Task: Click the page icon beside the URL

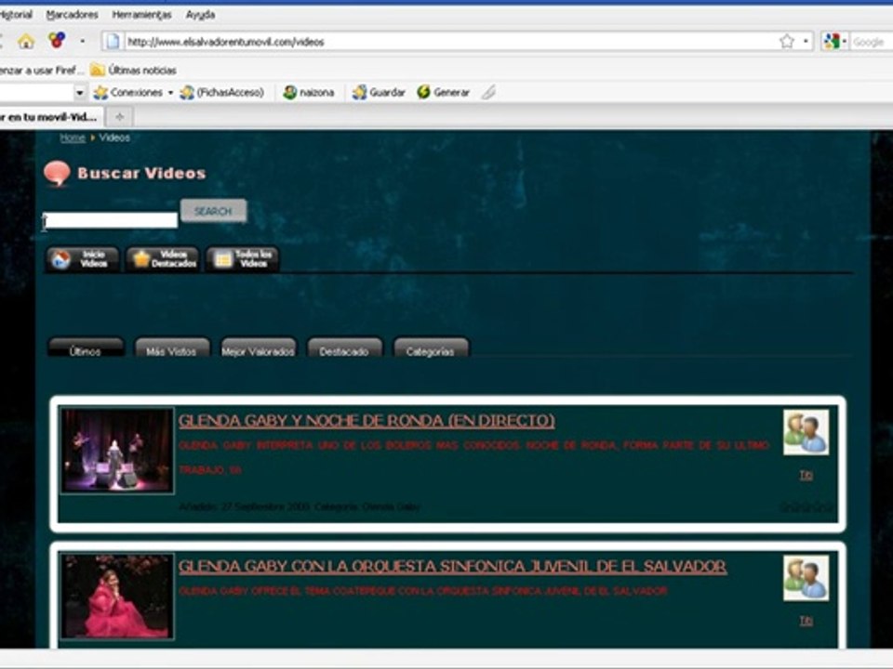Action: (113, 42)
